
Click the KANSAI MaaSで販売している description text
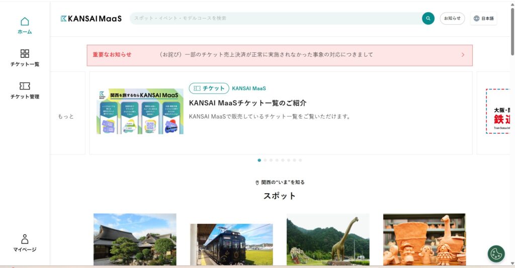270,116
